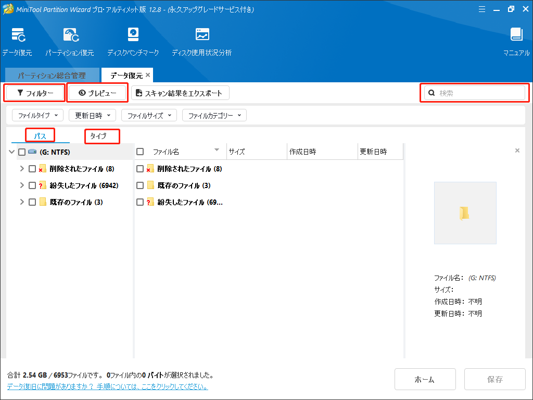Activate the プレビュー function
533x400 pixels.
click(97, 92)
